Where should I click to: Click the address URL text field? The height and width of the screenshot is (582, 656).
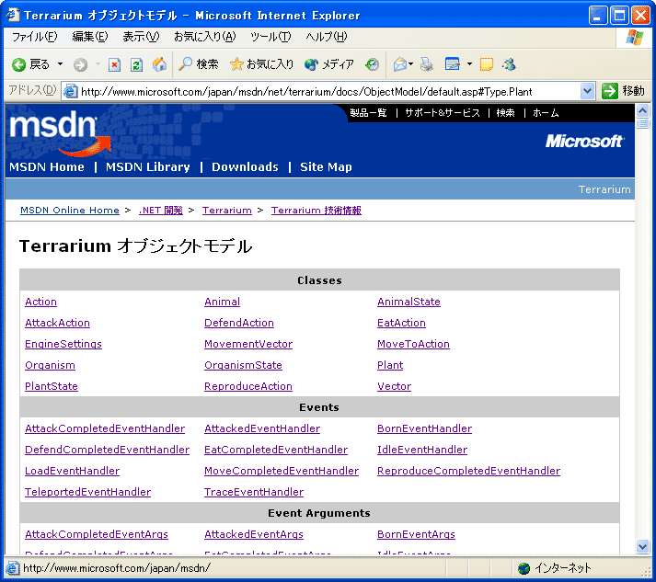point(328,91)
